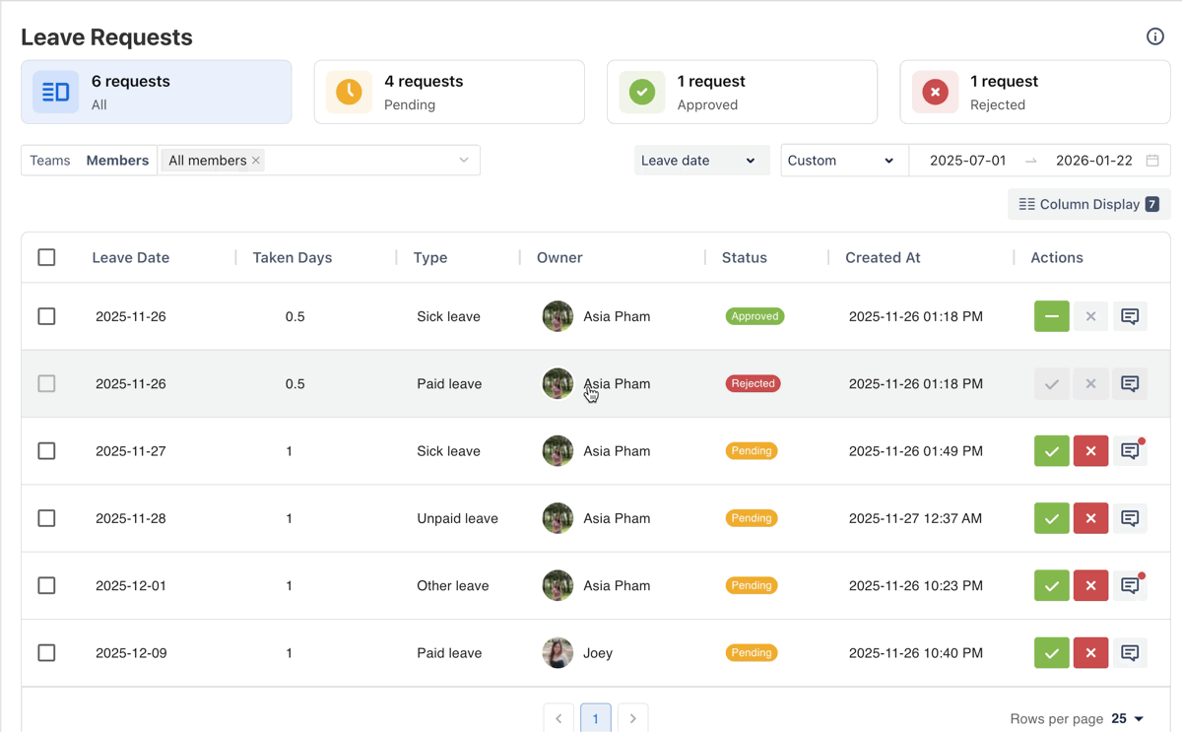Toggle the select-all checkbox in table header

pyautogui.click(x=46, y=257)
